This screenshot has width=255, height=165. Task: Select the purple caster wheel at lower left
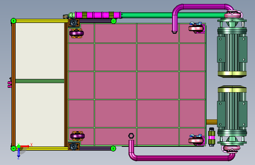pos(77,136)
